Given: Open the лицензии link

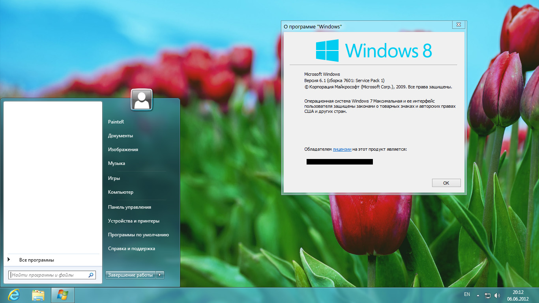Looking at the screenshot, I should click(x=342, y=149).
